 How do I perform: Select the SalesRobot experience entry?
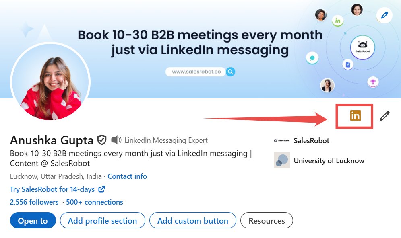click(x=311, y=140)
